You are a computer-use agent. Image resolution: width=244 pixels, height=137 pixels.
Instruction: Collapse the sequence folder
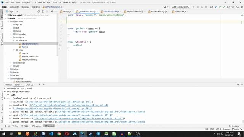click(x=11, y=37)
